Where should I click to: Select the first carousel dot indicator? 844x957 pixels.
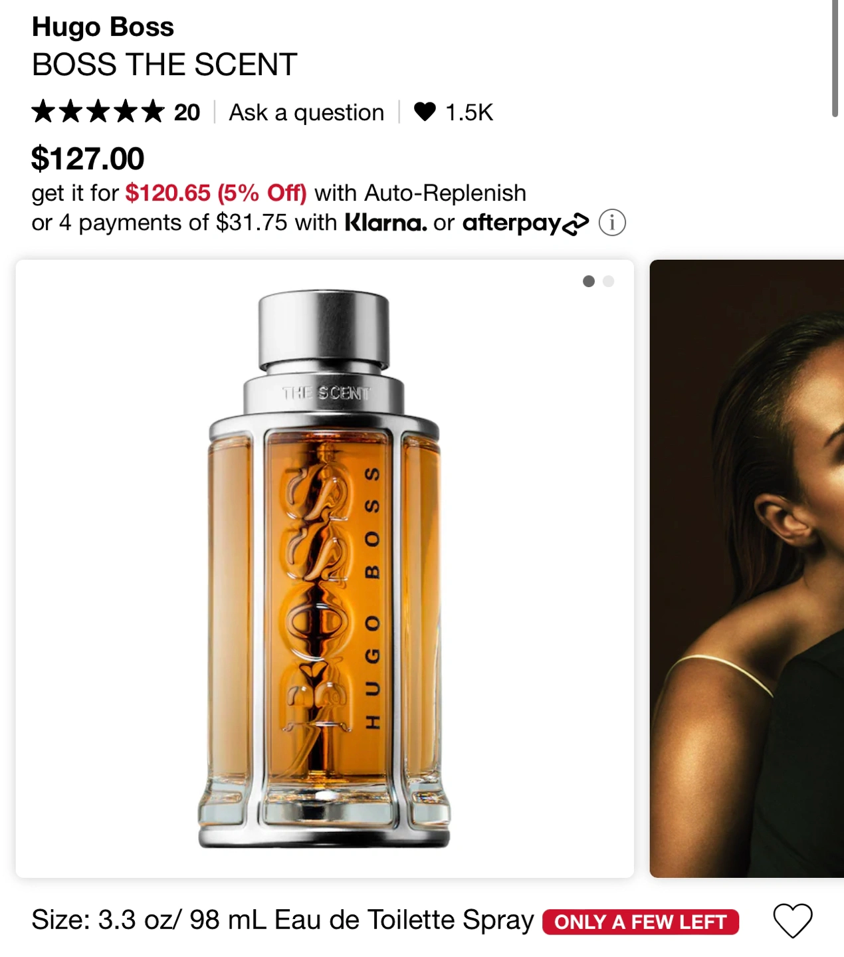[588, 281]
